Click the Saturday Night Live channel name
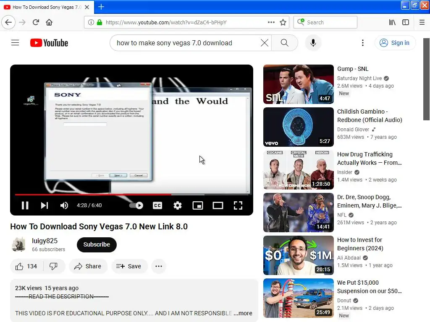 [x=359, y=78]
